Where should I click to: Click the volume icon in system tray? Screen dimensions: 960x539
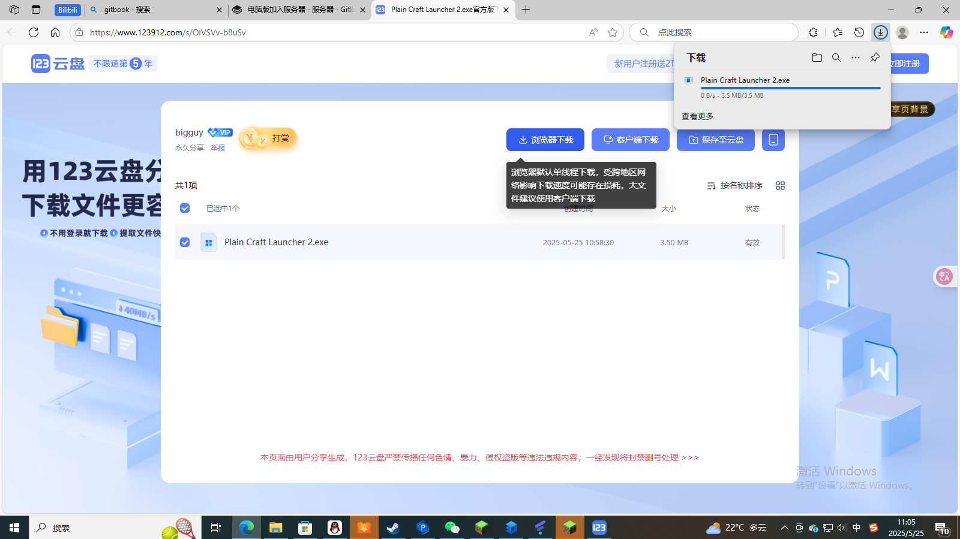pos(842,528)
